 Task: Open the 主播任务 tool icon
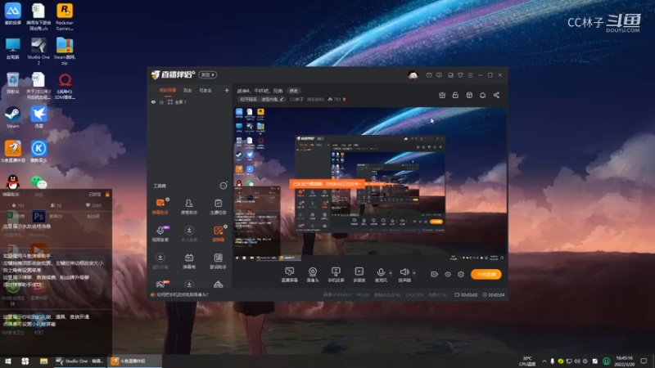[x=218, y=206]
